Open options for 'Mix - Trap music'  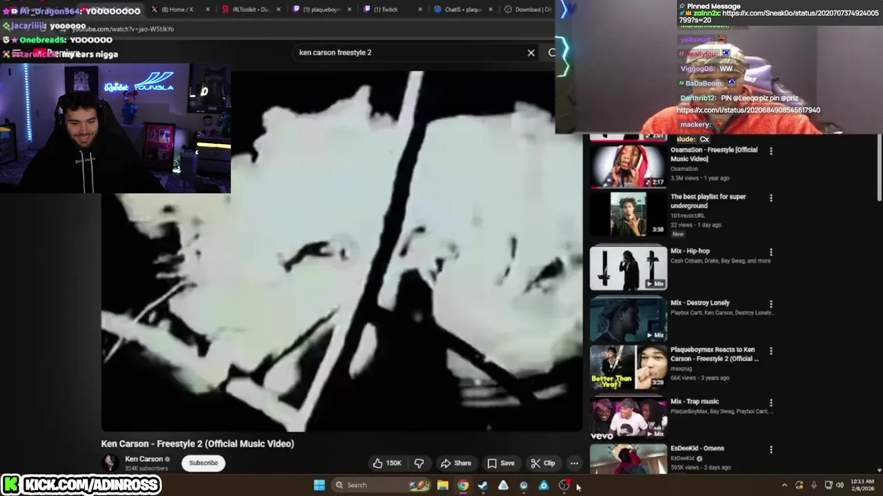click(x=771, y=402)
